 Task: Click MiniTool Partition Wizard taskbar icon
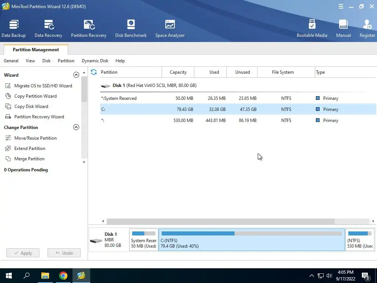coord(81,276)
